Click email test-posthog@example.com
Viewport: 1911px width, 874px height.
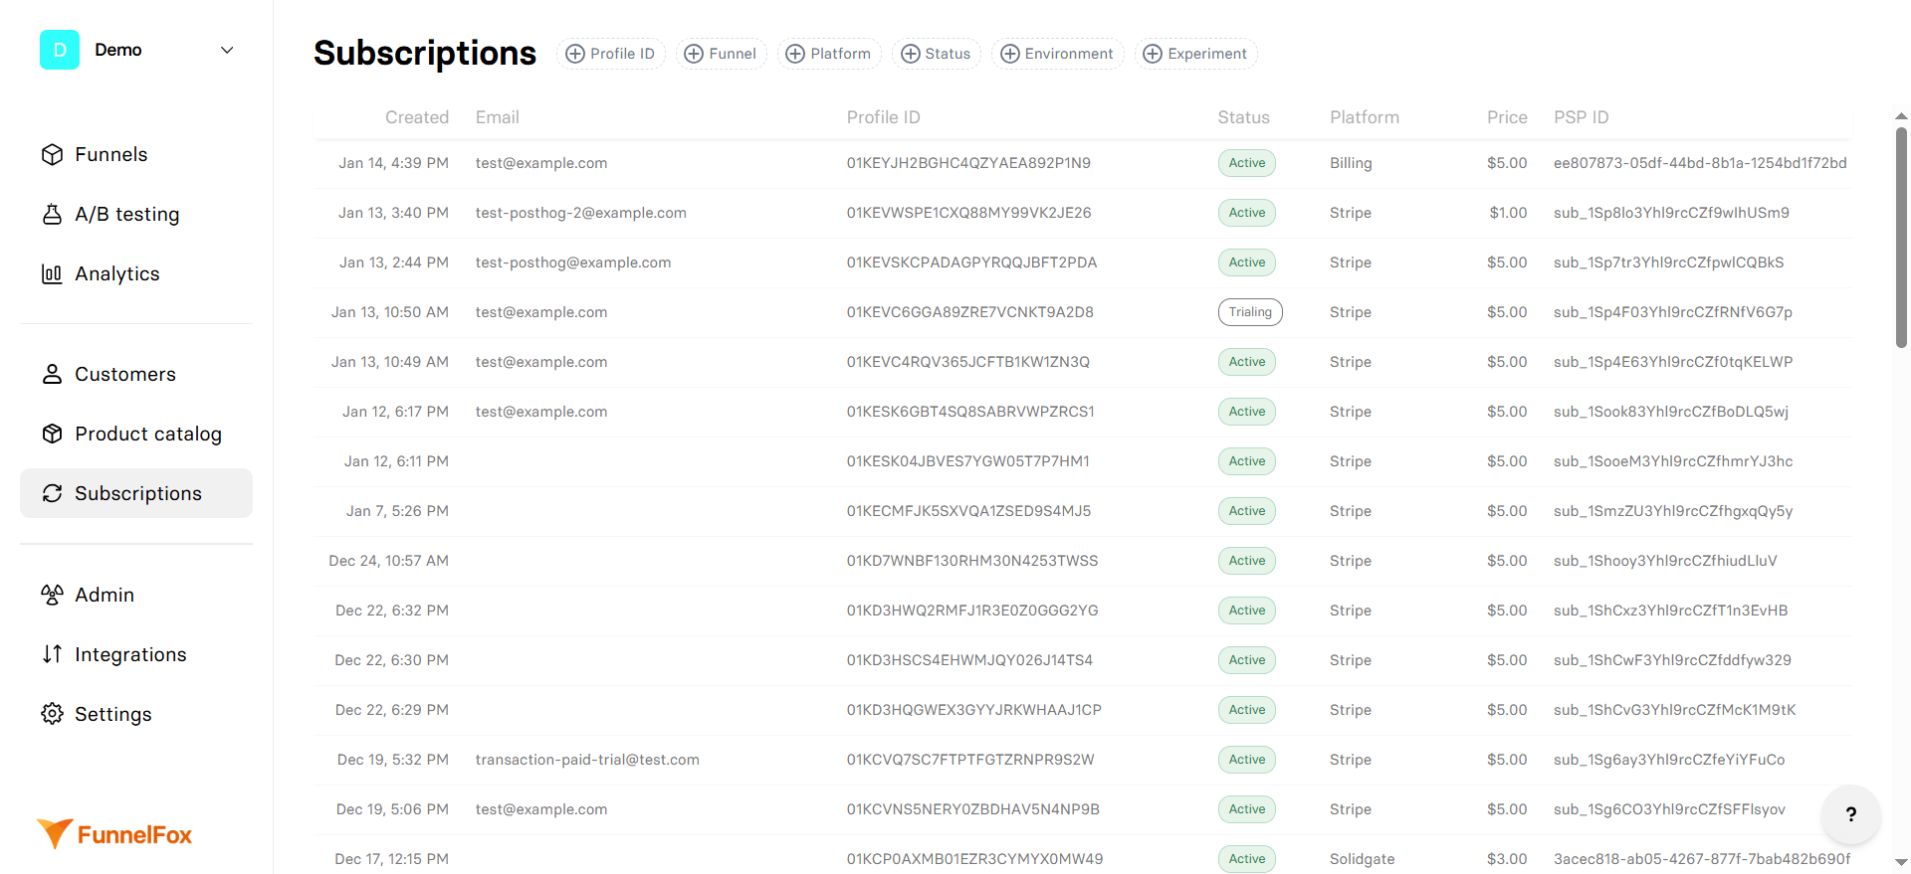[573, 262]
